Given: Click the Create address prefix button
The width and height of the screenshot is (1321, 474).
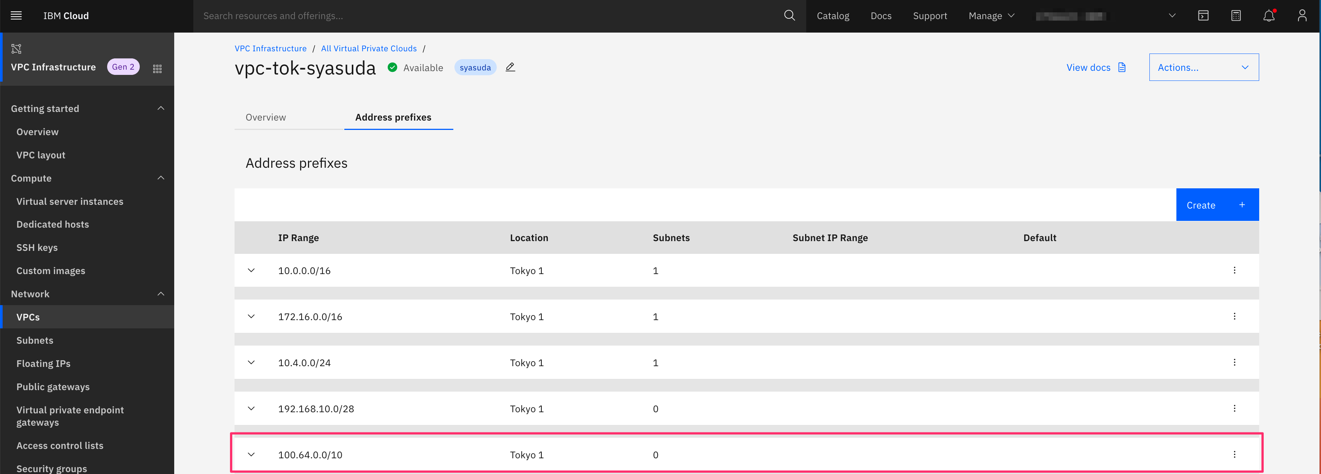Looking at the screenshot, I should 1216,205.
